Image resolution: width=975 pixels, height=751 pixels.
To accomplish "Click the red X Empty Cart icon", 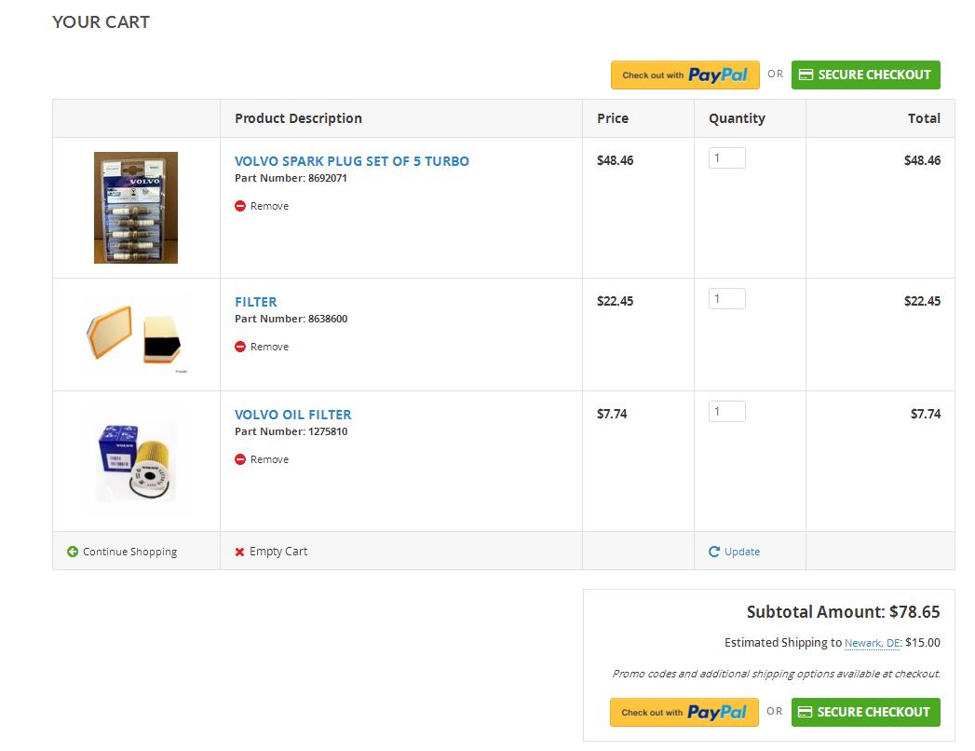I will 240,552.
